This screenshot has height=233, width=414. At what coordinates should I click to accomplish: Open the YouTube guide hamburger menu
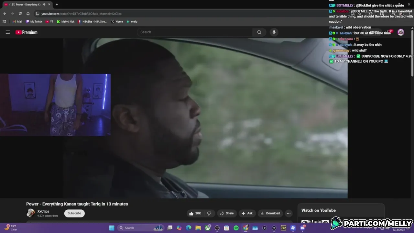click(x=8, y=32)
